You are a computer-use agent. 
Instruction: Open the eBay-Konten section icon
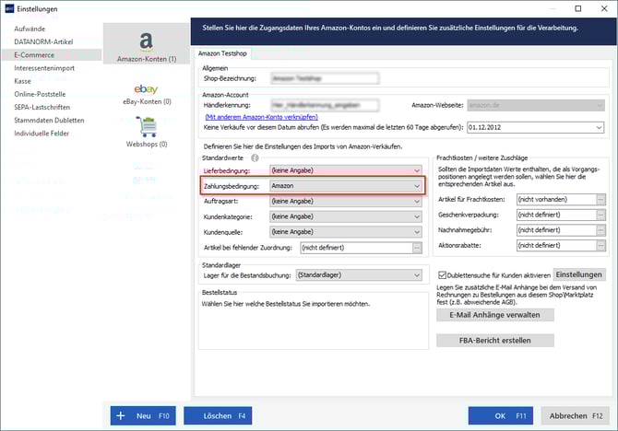tap(146, 89)
